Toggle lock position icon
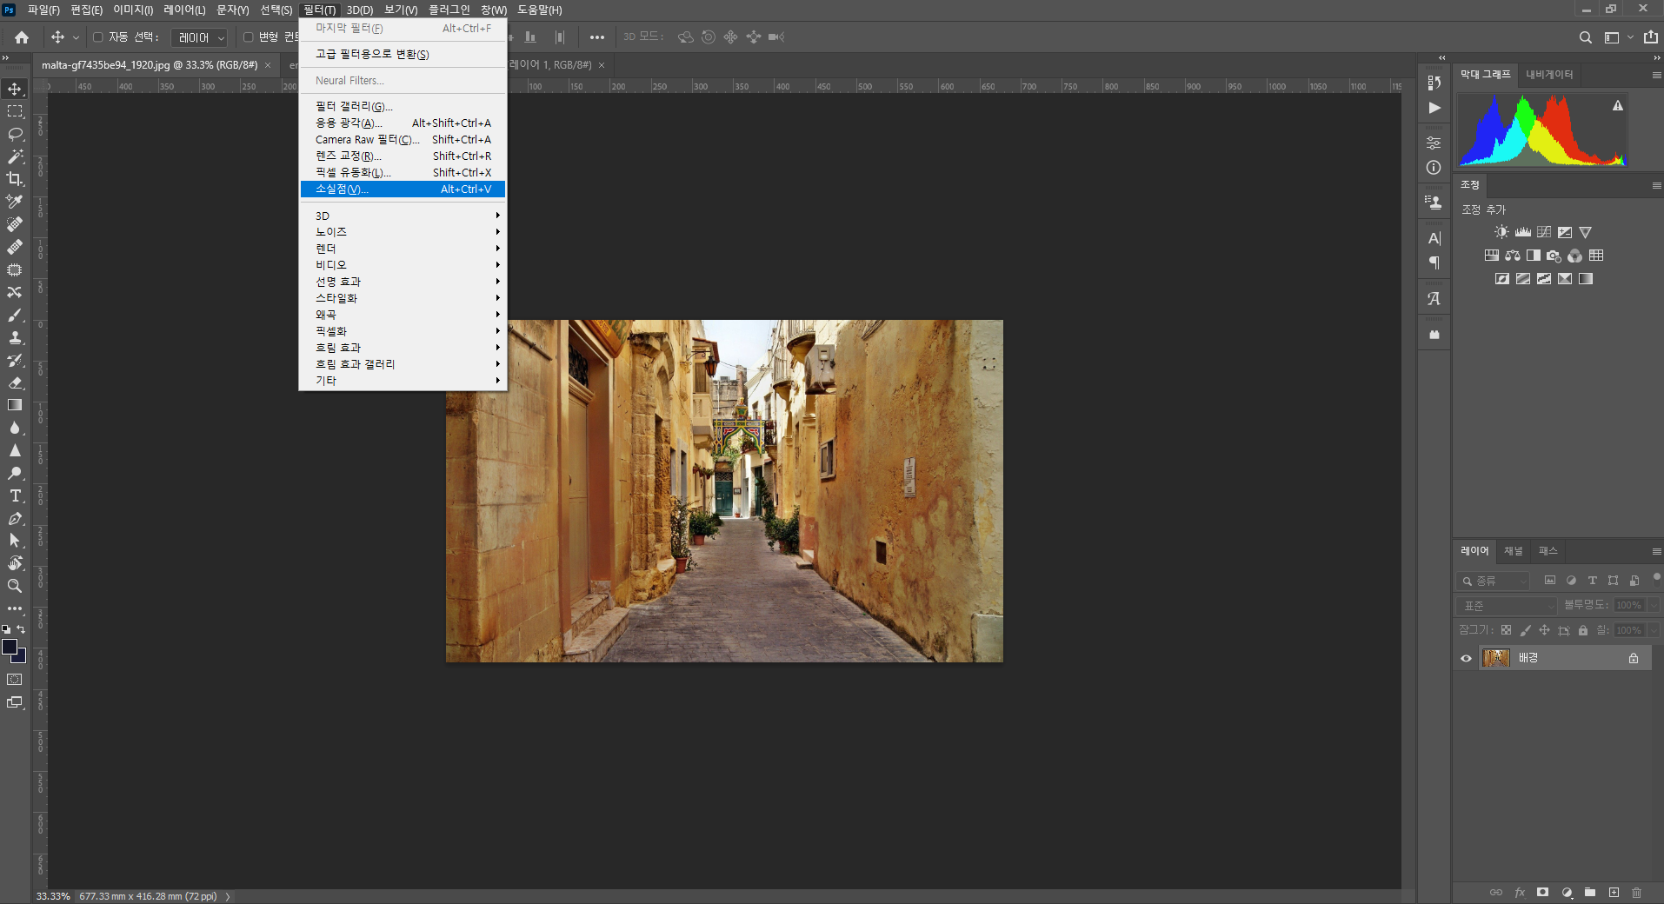Image resolution: width=1664 pixels, height=904 pixels. click(1544, 630)
